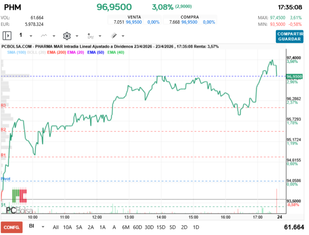Select the 6M time range tab
Viewport: 309px width, 235px height.
(126, 227)
